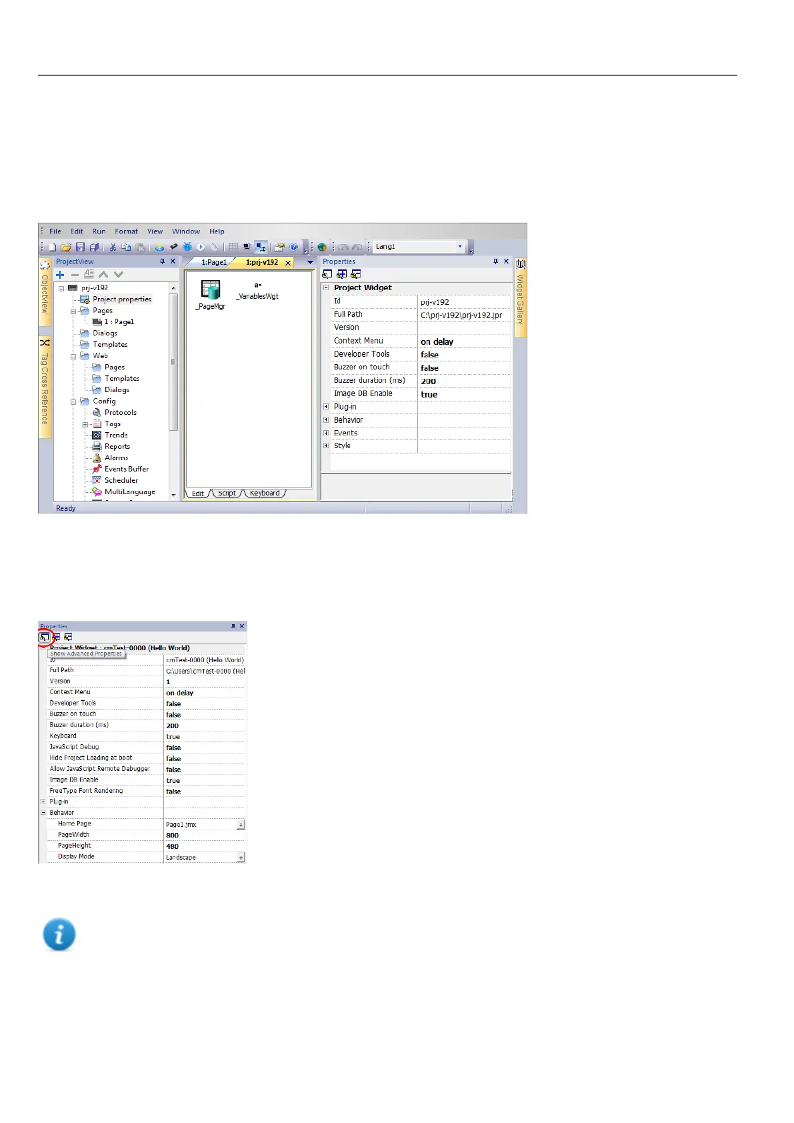Click the ProjectView vertical scrollbar
The image size is (794, 1123).
(x=173, y=362)
